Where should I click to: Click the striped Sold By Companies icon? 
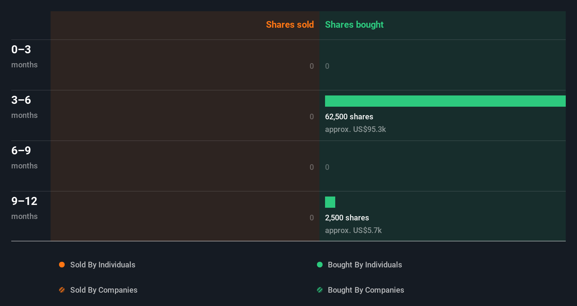(x=62, y=290)
